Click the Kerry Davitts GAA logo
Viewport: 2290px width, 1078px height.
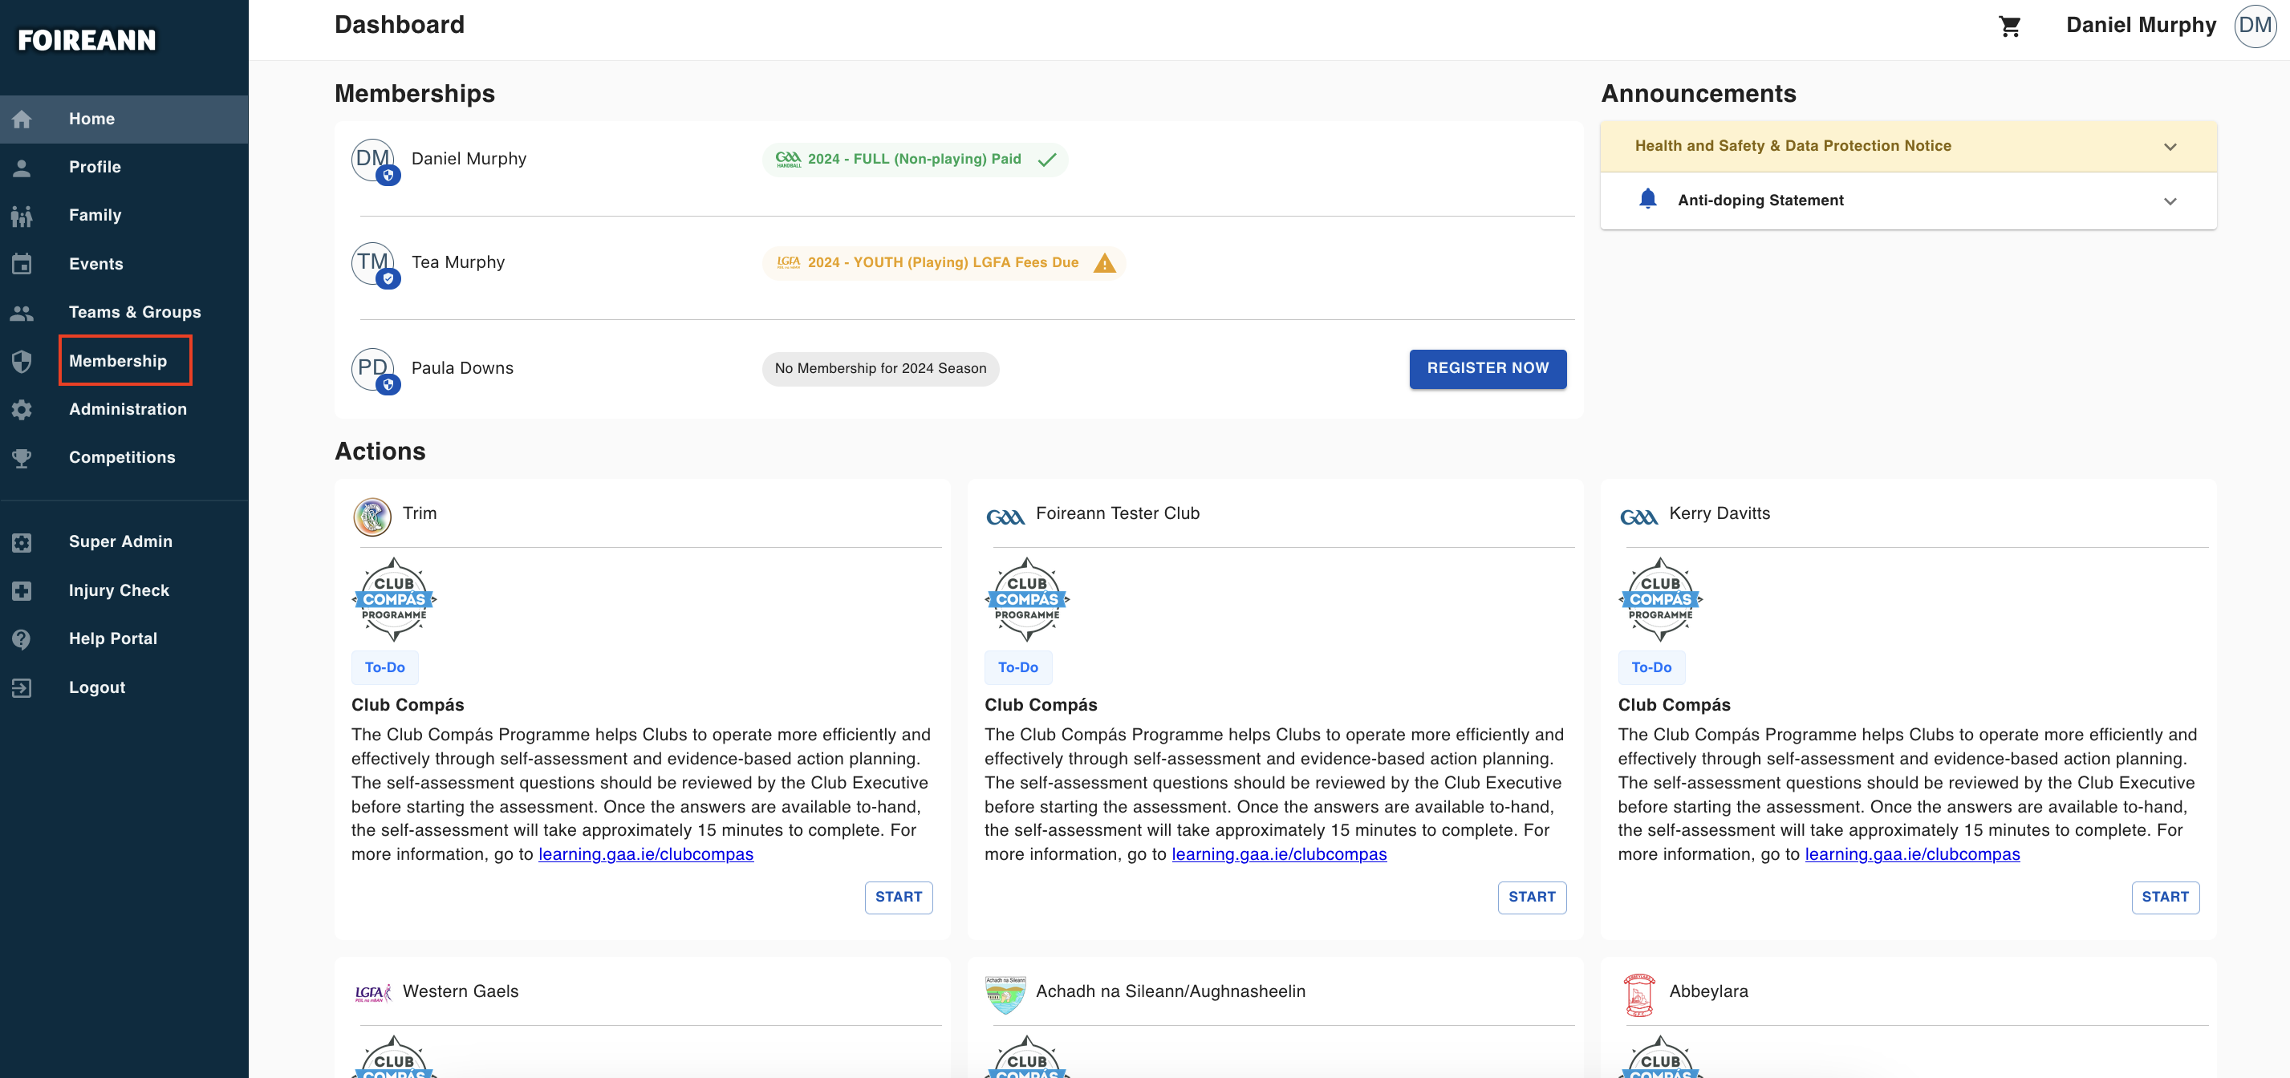coord(1638,517)
